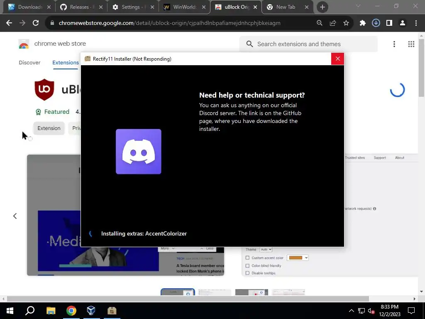Click the Search extensions and themes field

point(308,44)
